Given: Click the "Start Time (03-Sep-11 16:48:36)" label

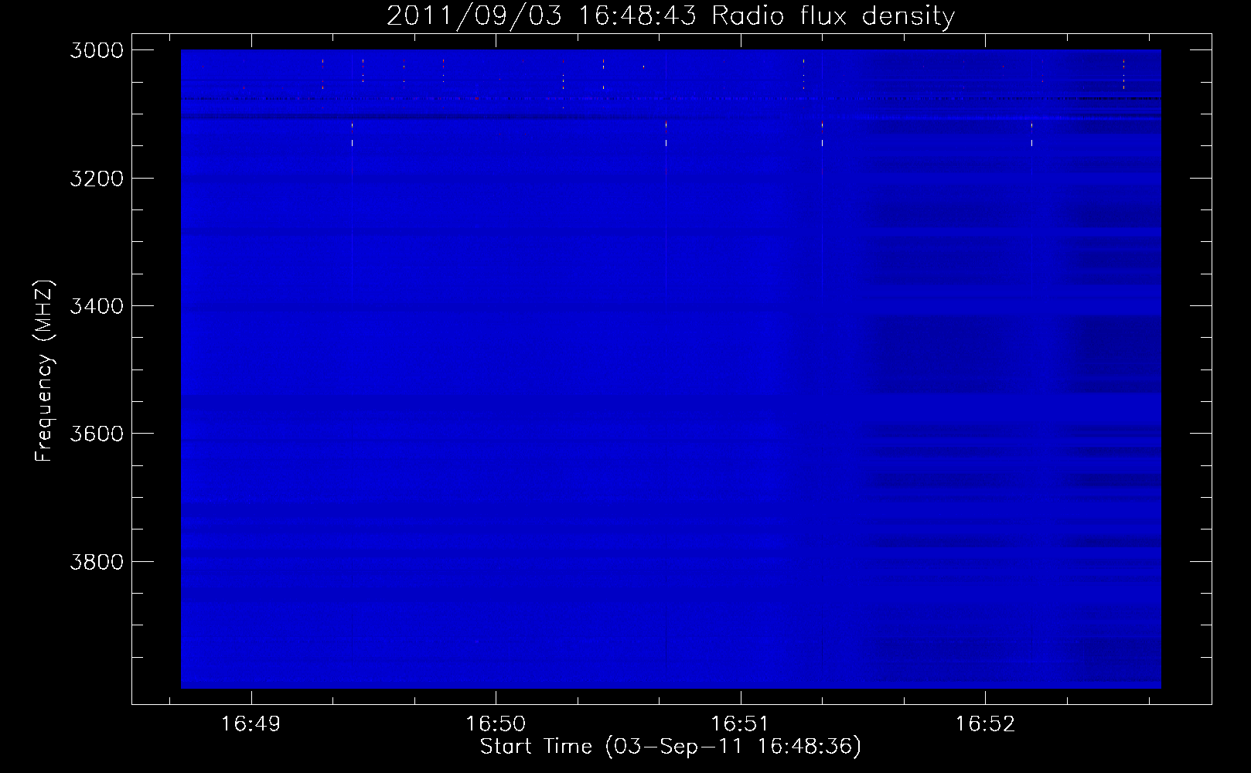Looking at the screenshot, I should pos(670,747).
